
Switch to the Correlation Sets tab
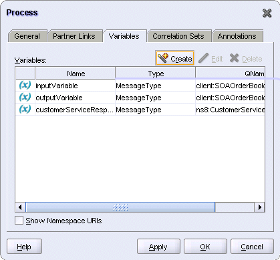(x=178, y=36)
